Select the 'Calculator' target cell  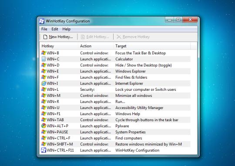pos(124,59)
